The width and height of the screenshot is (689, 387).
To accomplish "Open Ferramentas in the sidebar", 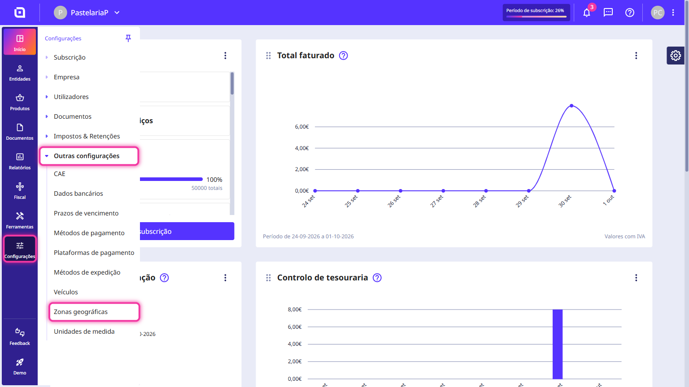I will 20,220.
